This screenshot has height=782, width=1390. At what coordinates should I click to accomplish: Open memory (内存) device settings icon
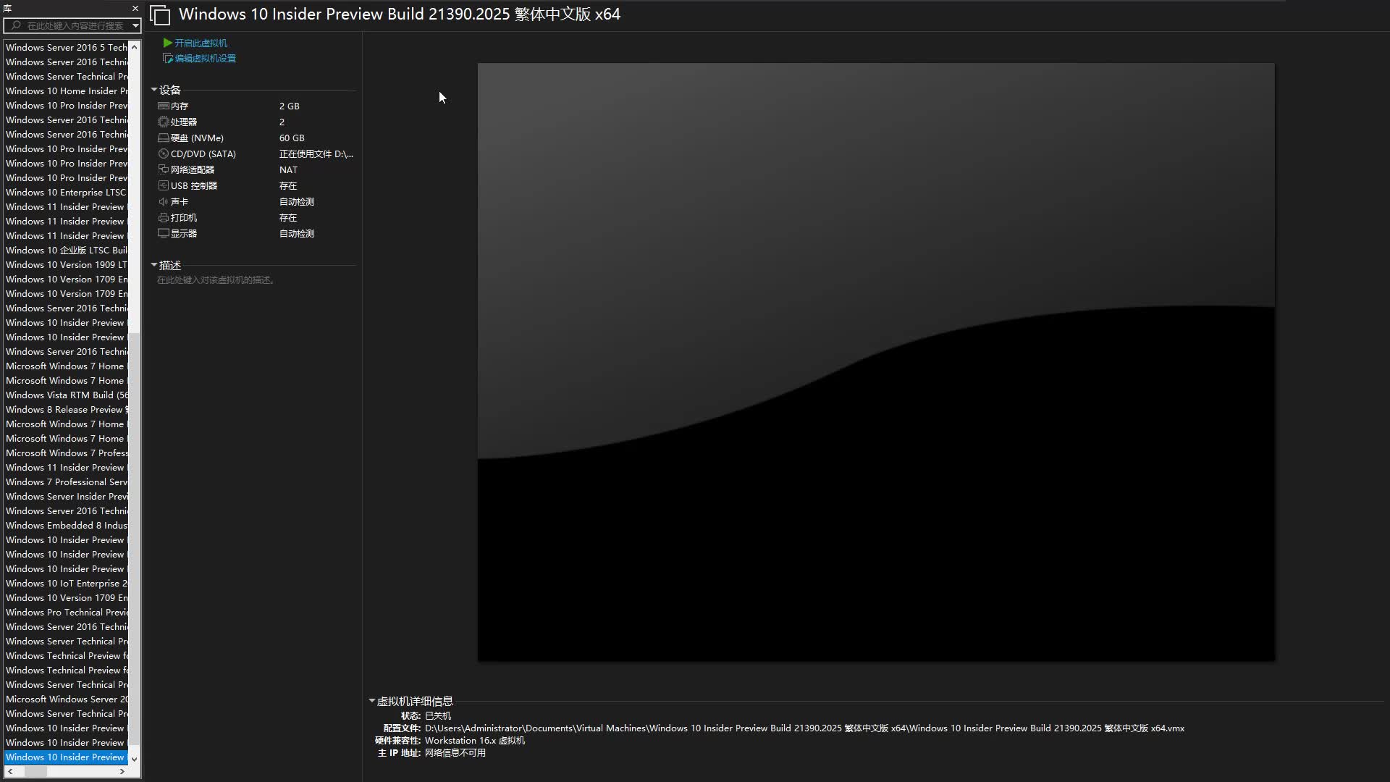click(164, 106)
